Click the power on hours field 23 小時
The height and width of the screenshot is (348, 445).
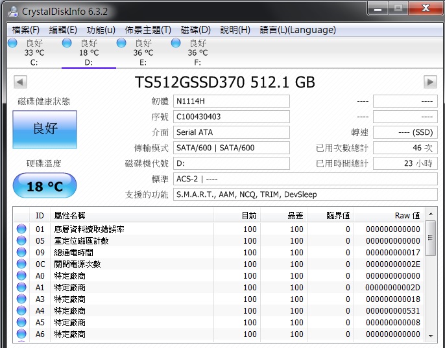coord(405,163)
